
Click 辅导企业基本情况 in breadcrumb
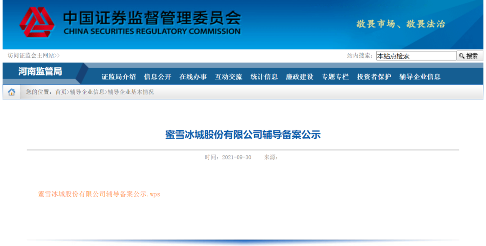click(130, 92)
